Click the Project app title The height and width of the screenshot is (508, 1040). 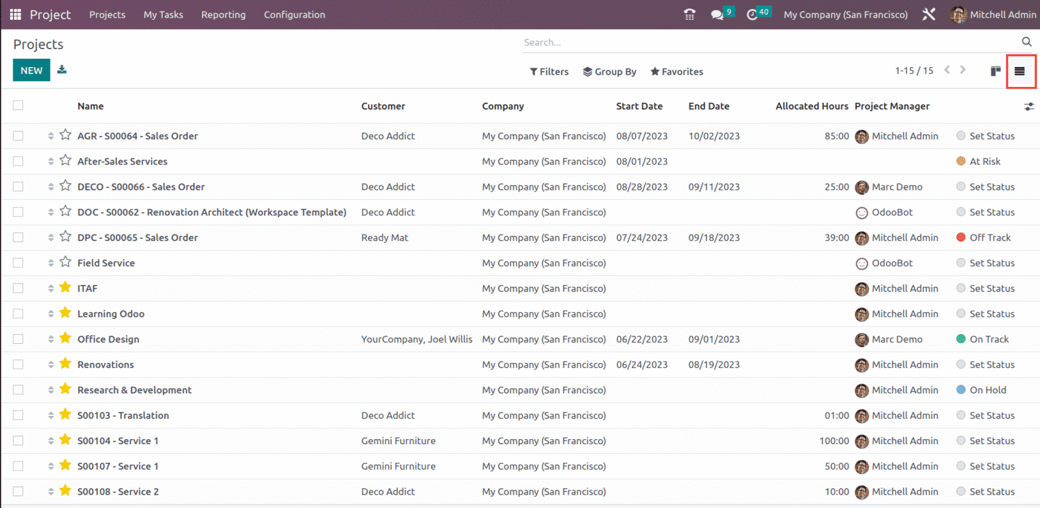(50, 15)
